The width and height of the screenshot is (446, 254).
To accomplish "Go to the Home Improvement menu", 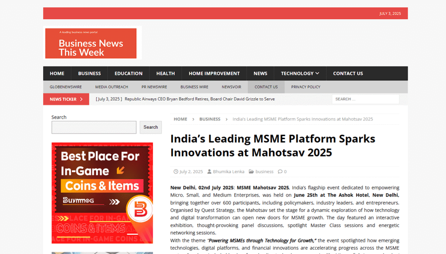I will tap(214, 74).
